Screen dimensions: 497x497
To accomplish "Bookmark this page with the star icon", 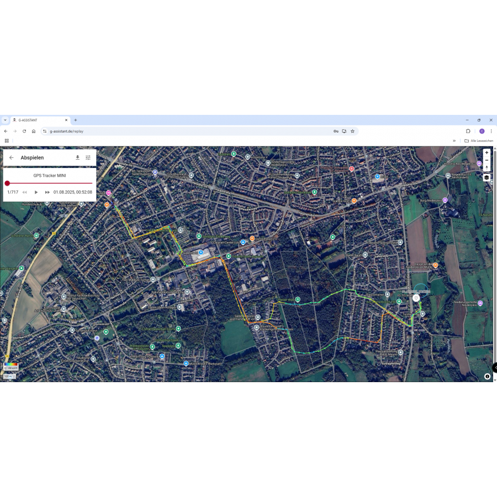I will pyautogui.click(x=352, y=131).
